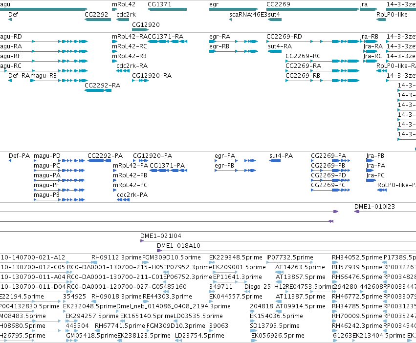Click the egr-PA protein label
The image size is (416, 343).
225,156
